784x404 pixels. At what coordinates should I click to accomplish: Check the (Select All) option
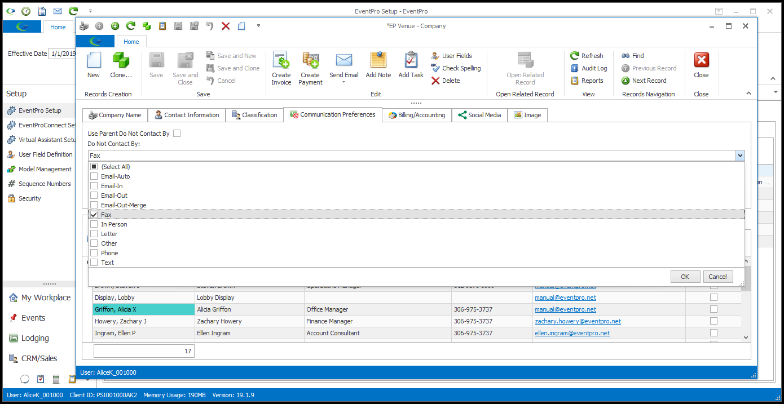click(x=94, y=167)
